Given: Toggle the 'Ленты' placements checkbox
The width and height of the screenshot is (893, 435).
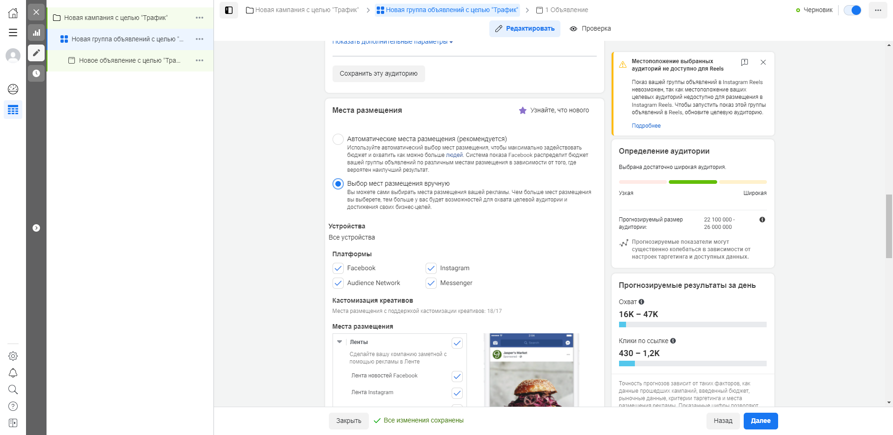Looking at the screenshot, I should 457,343.
